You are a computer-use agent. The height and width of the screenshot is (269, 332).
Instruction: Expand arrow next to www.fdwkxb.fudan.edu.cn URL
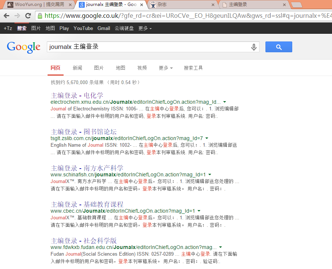click(220, 247)
